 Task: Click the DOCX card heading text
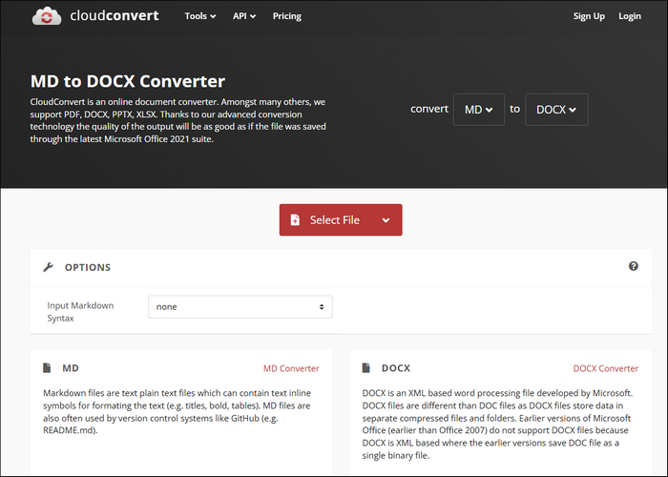(396, 368)
